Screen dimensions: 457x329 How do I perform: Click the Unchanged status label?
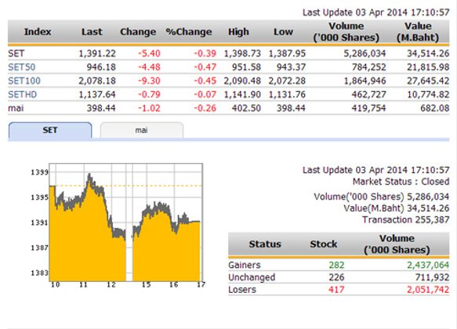coord(252,277)
